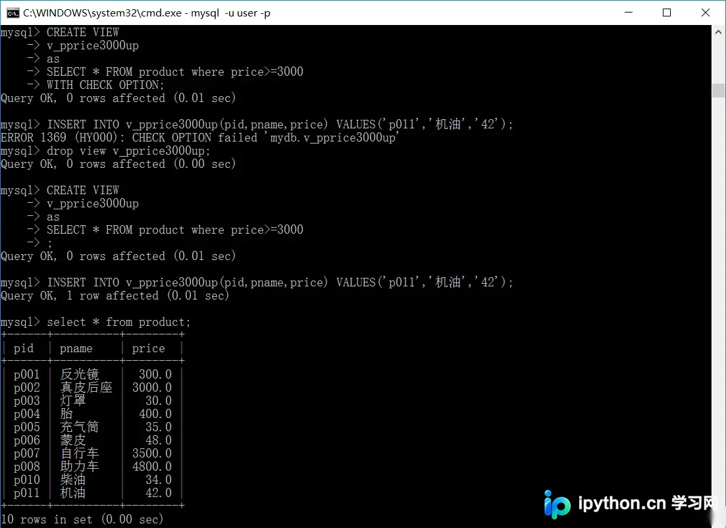Minimize the cmd.exe window
726x528 pixels.
click(x=629, y=13)
